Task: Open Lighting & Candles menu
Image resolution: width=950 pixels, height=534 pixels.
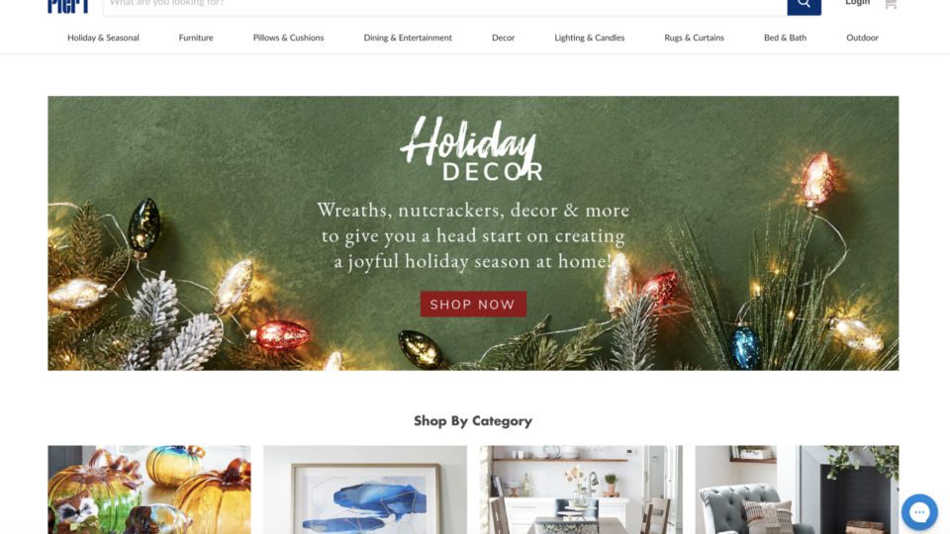Action: [x=590, y=38]
